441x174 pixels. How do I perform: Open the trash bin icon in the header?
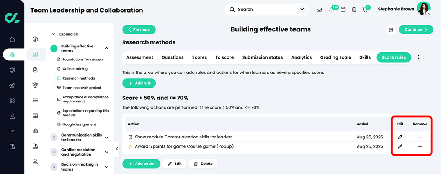pos(354,10)
